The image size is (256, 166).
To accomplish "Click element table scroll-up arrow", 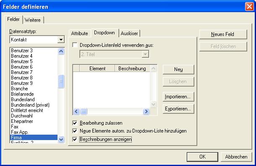I will tap(153, 69).
